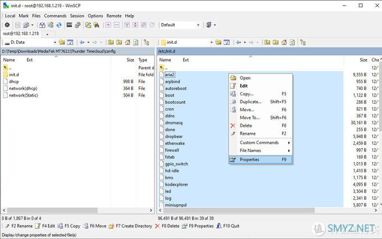Viewport: 382px width, 239px height.
Task: Expand the Custom Commands submenu
Action: click(x=261, y=143)
